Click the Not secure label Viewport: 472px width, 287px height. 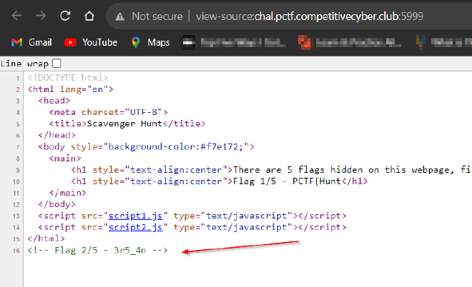(x=157, y=16)
